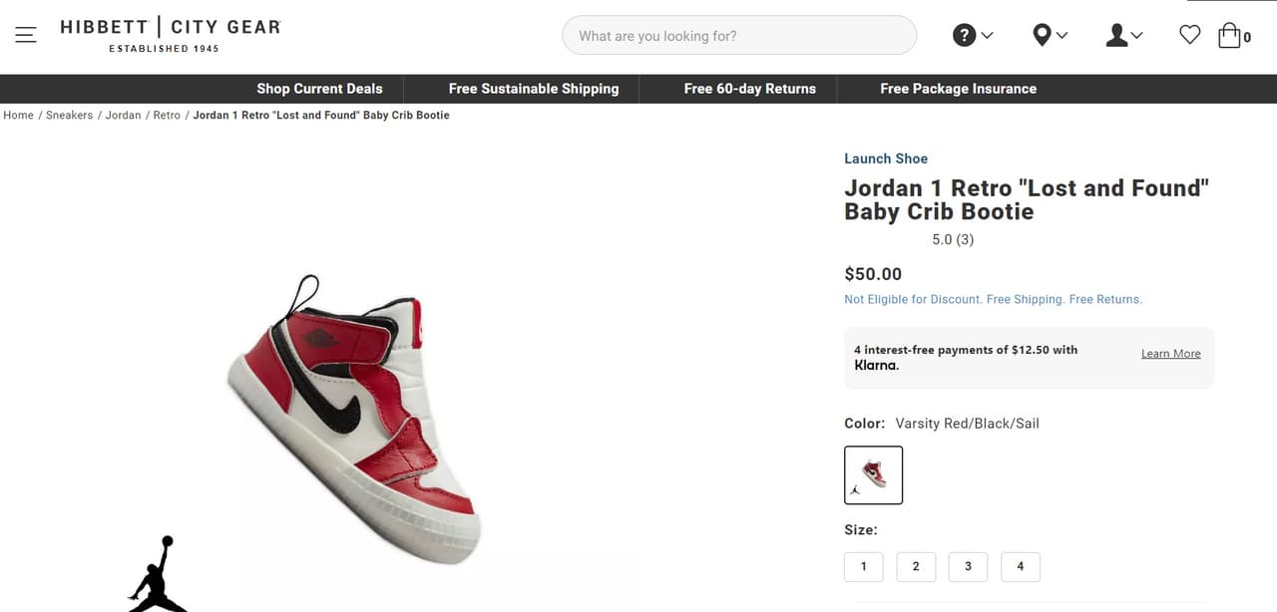Viewport: 1277px width, 612px height.
Task: Select size 1 option
Action: tap(863, 566)
